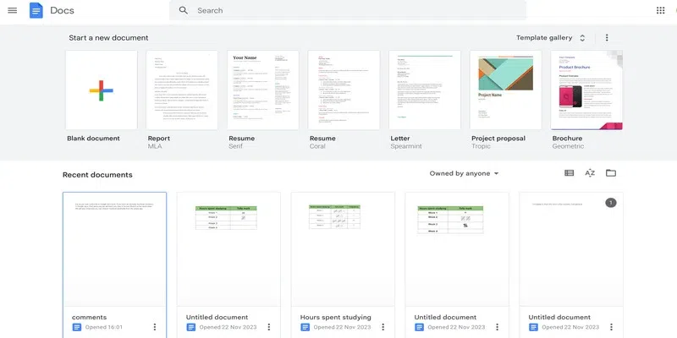Choose the Project proposal Tropic template
Viewport: 677px width, 338px height.
(505, 90)
